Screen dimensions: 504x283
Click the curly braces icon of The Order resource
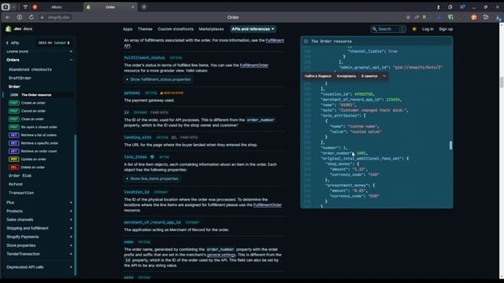pos(306,41)
